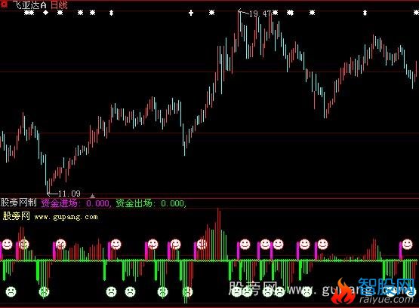Open the 股旁网制 indicator name
This screenshot has height=308, width=419.
(x=18, y=203)
